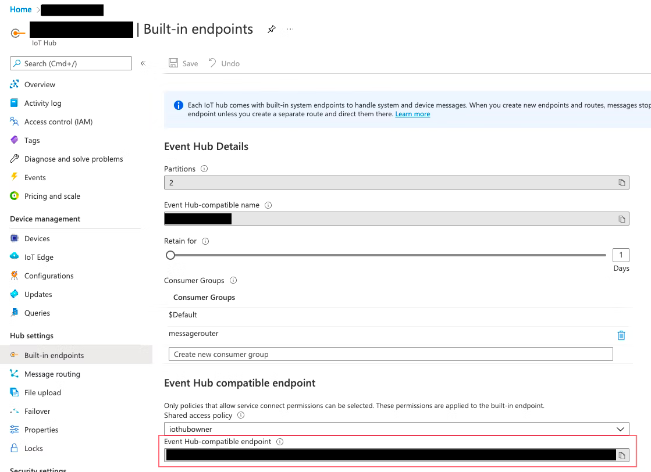Click the File upload icon
This screenshot has height=472, width=651.
[14, 392]
